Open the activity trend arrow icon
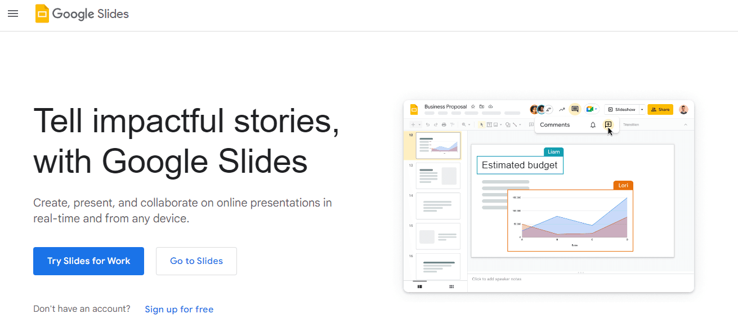The width and height of the screenshot is (738, 327). coord(562,109)
